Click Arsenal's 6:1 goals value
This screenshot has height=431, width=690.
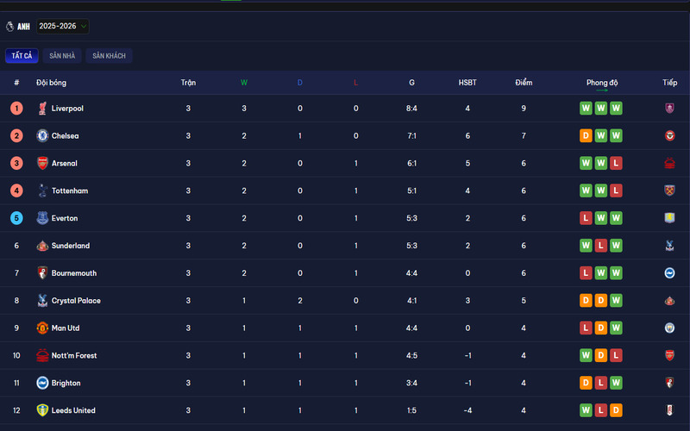point(411,163)
